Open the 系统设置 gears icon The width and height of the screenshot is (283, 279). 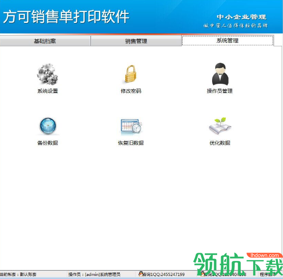coord(47,74)
